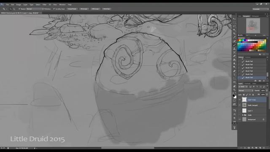Select the History Brush tool
Viewport: 270px width, 152px height.
tap(235, 52)
